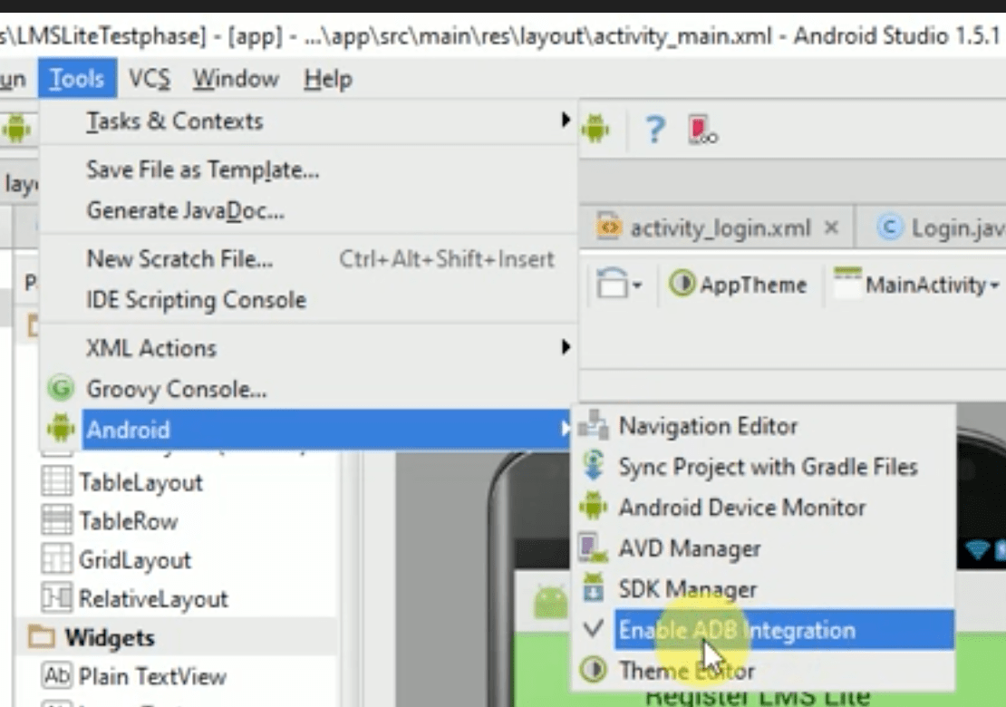The image size is (1006, 707).
Task: Open the Tools menu
Action: pyautogui.click(x=77, y=79)
